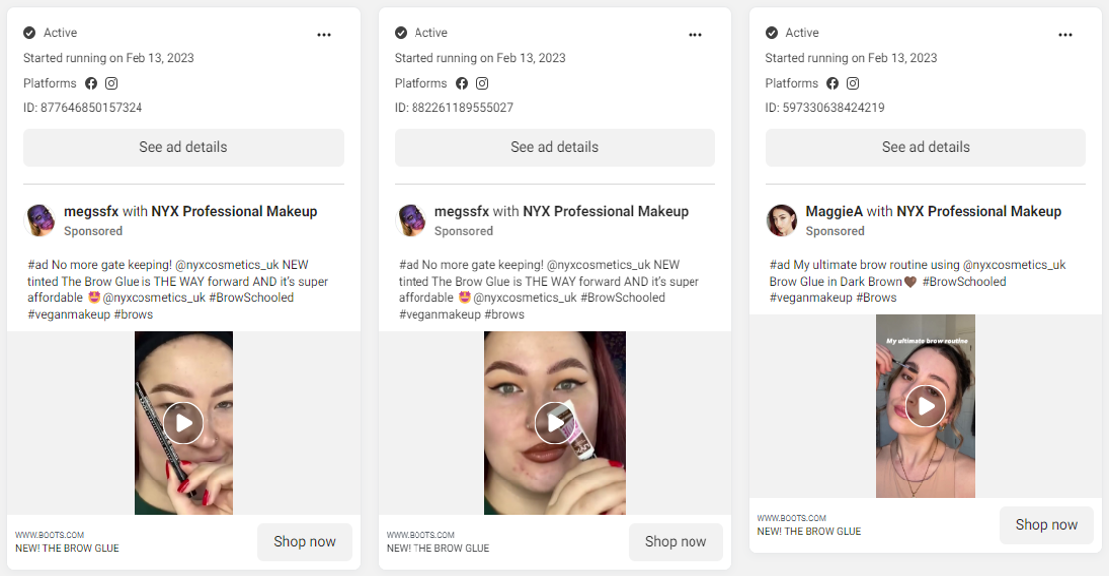1109x576 pixels.
Task: Click WWW.BOOTS.COM link on ad 877646850157324 card
Action: coord(50,535)
